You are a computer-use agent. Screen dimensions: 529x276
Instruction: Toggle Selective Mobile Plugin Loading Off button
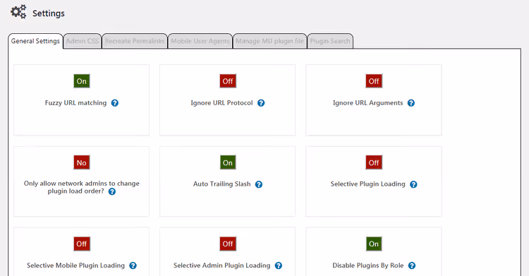pyautogui.click(x=82, y=244)
